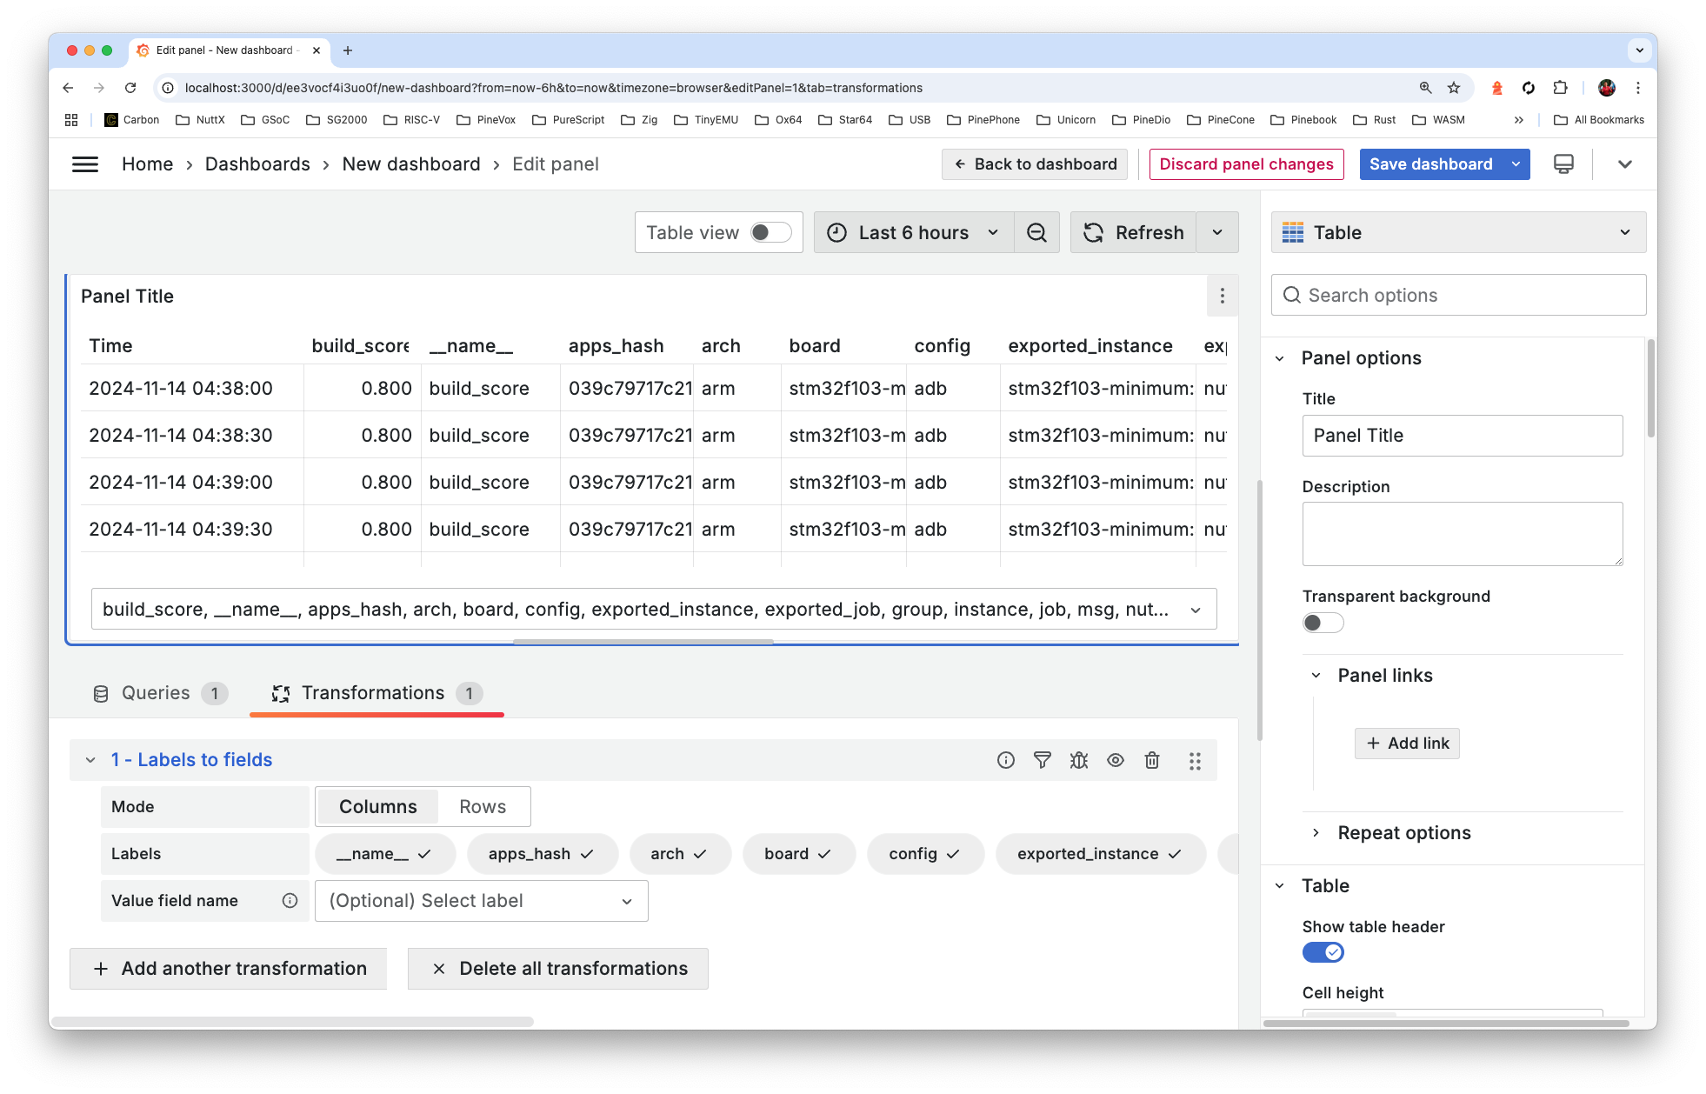
Task: Click Back to dashboard button
Action: pos(1035,164)
